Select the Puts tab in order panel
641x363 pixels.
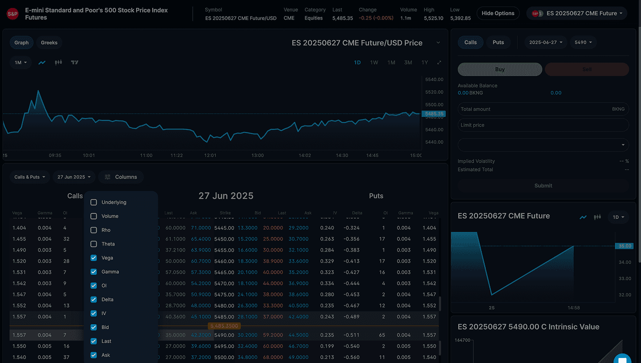click(498, 42)
